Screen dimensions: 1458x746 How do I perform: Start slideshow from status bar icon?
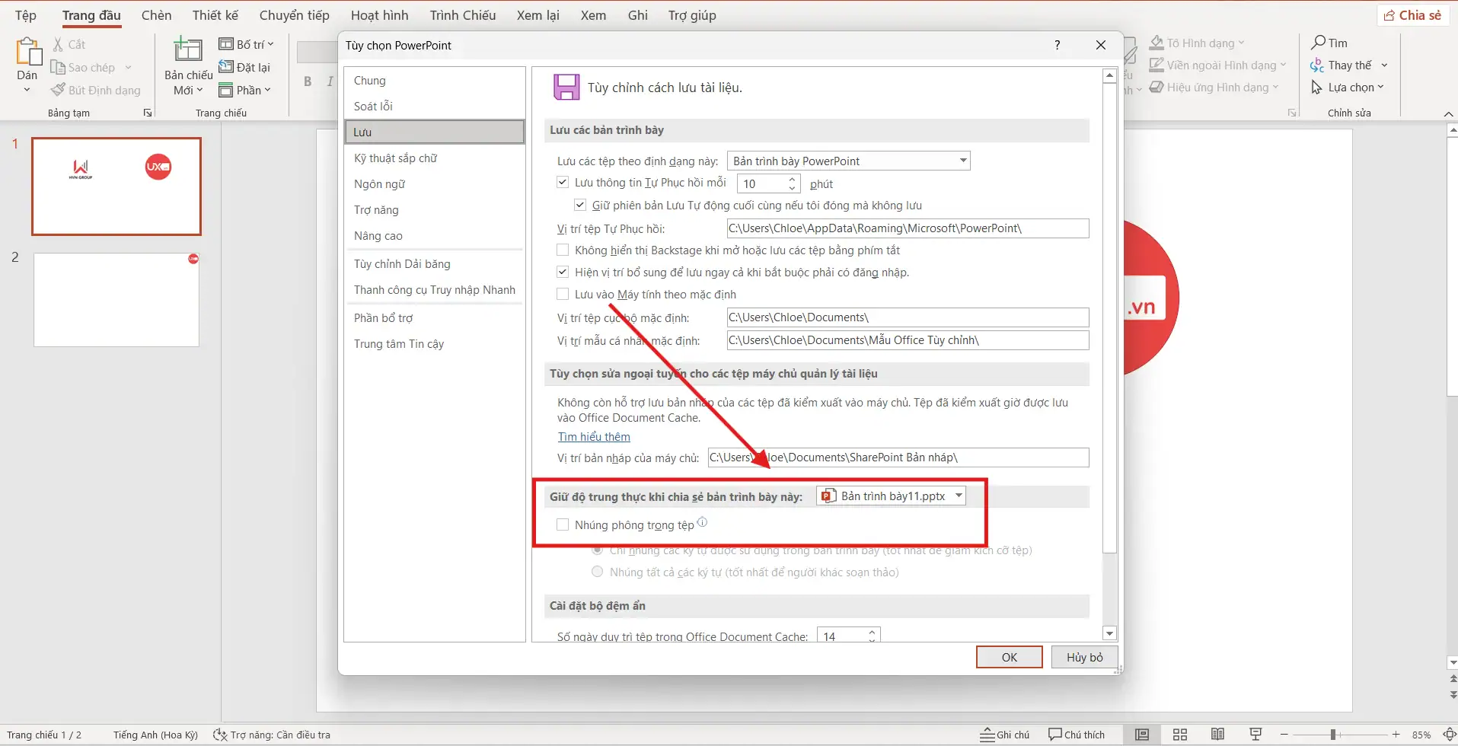[x=1255, y=735]
